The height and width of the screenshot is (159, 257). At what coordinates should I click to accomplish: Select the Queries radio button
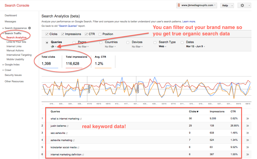47,43
